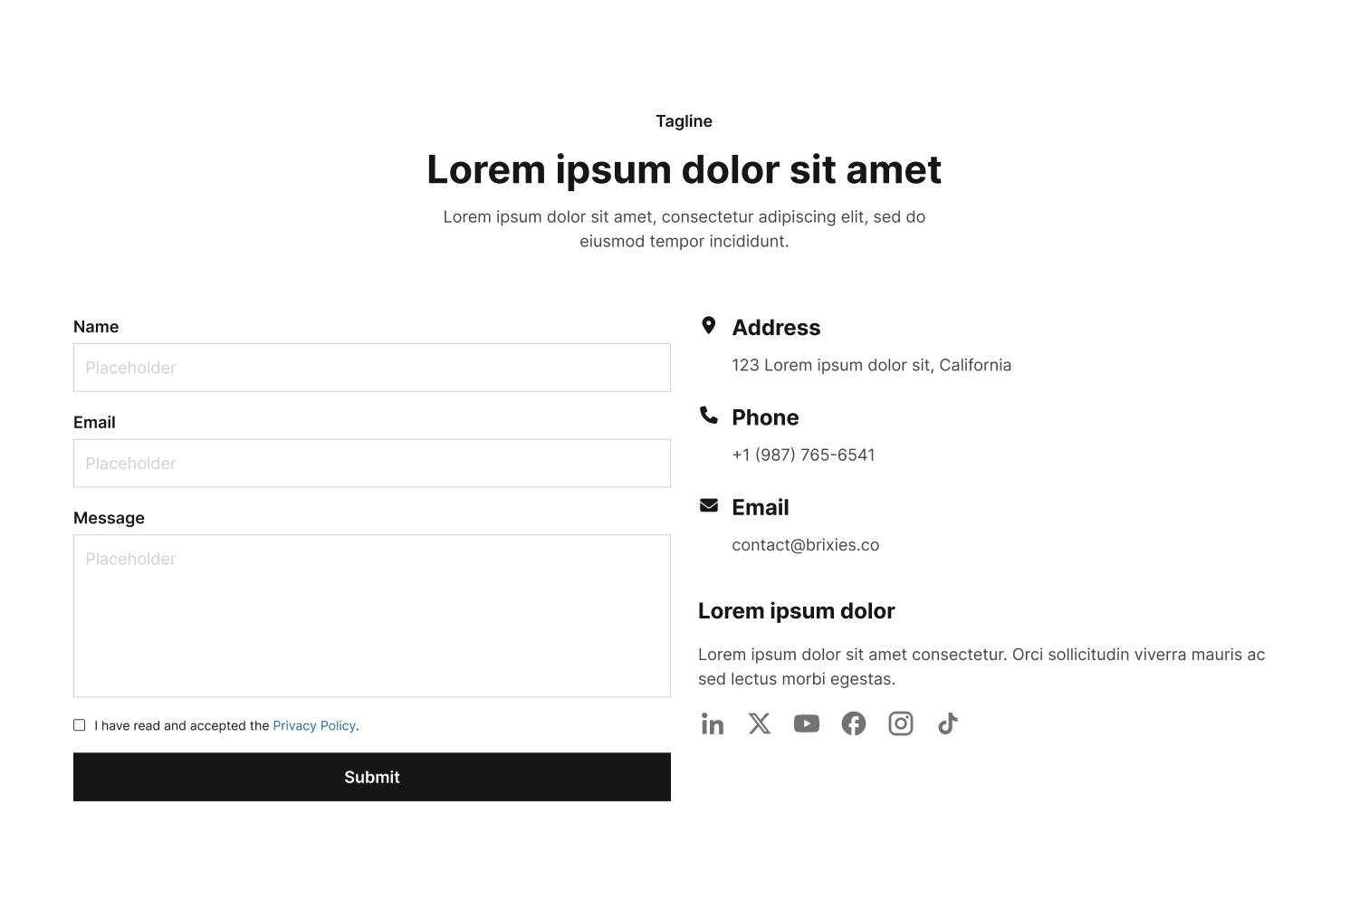Click the paragraph starting 'Lorem ipsum dolor sit amet consectetur. Orci'
1369x910 pixels.
click(981, 666)
